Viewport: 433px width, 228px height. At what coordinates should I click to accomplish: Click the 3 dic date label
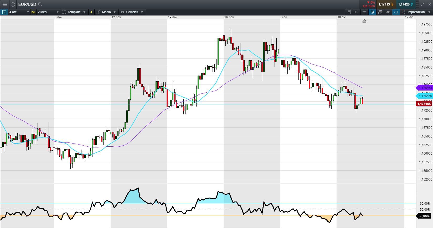pos(284,17)
